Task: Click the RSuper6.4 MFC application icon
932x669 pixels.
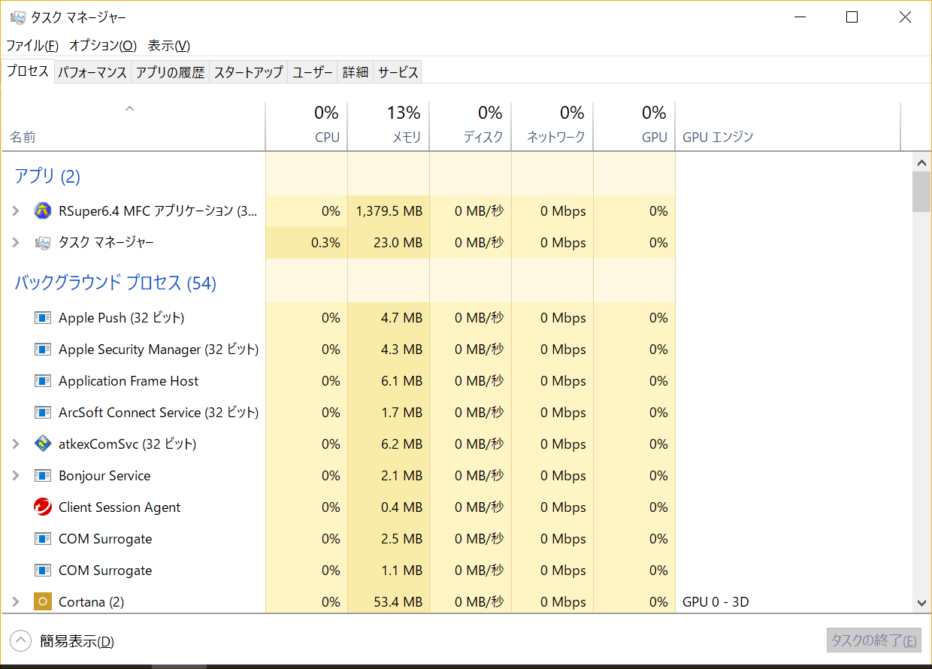Action: [43, 211]
